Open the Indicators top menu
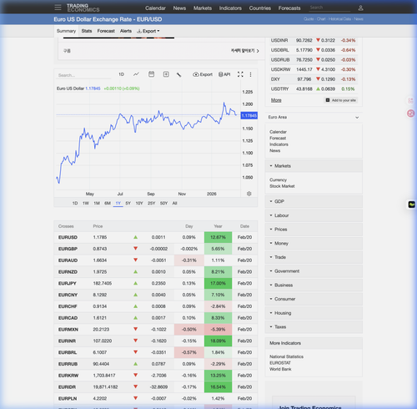Viewport: 417px width, 409px height. pos(230,8)
